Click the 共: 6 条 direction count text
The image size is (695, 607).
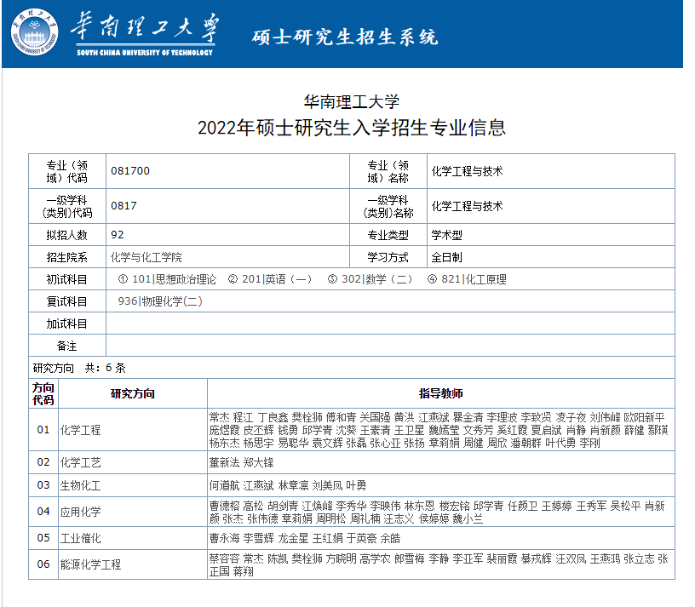[x=106, y=368]
